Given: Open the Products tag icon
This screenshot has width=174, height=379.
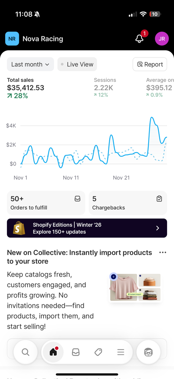Looking at the screenshot, I should [98, 352].
